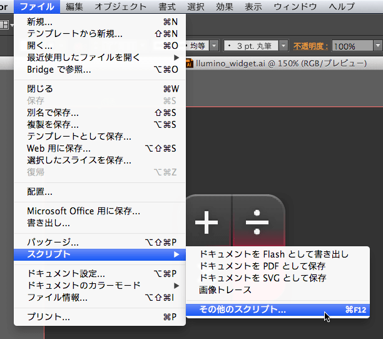Expand ドキュメントのカラーモード submenu
The image size is (383, 339).
point(100,286)
